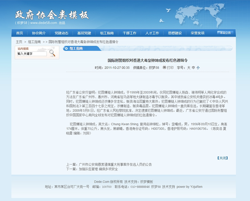Open 协会简介 in the navigation bar

point(39,33)
